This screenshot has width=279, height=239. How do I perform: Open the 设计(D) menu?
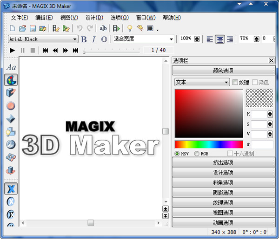[x=94, y=18]
